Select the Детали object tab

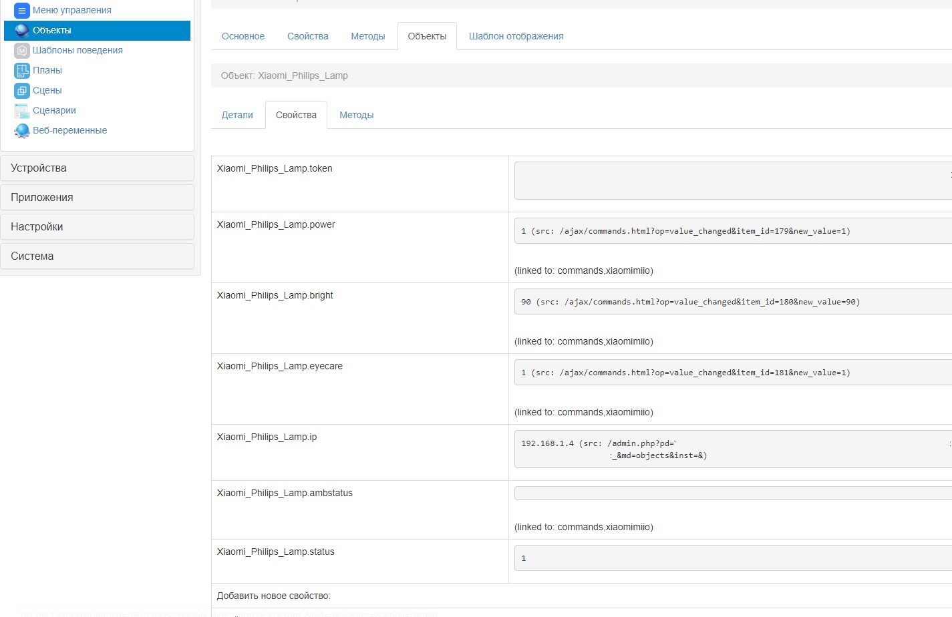click(237, 115)
